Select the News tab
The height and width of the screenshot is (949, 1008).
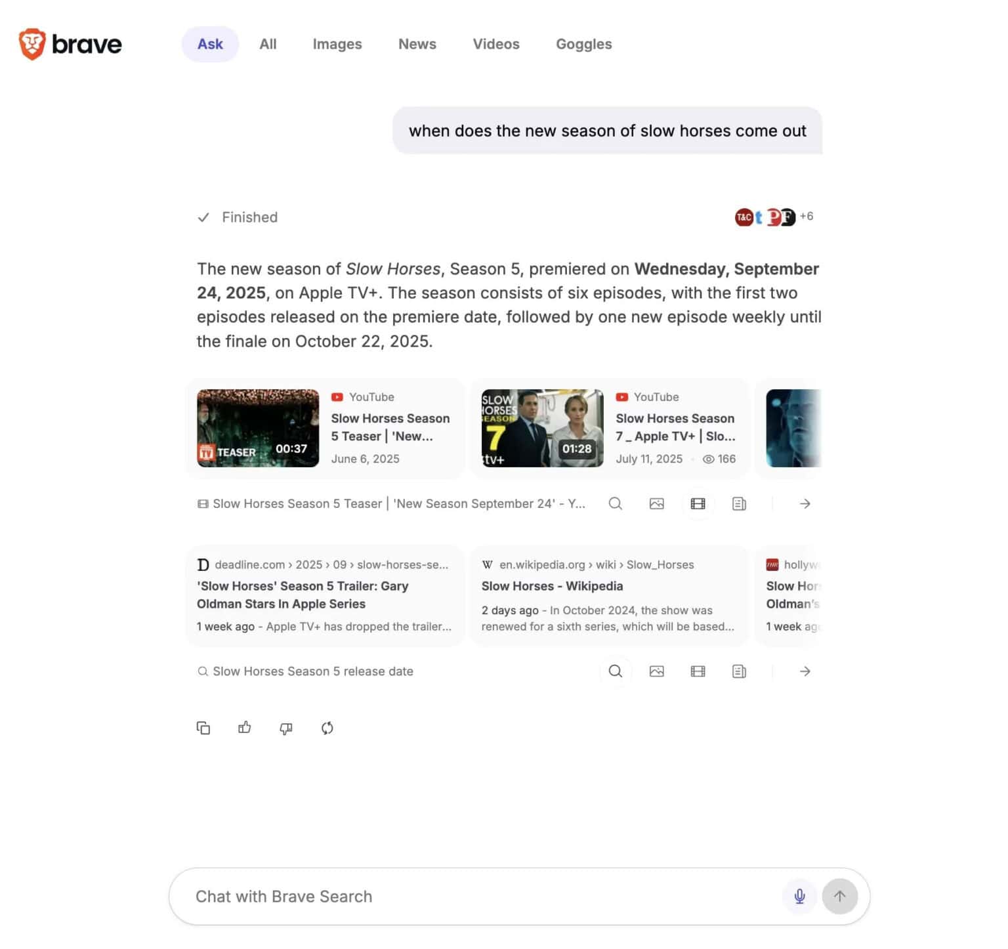pyautogui.click(x=417, y=43)
